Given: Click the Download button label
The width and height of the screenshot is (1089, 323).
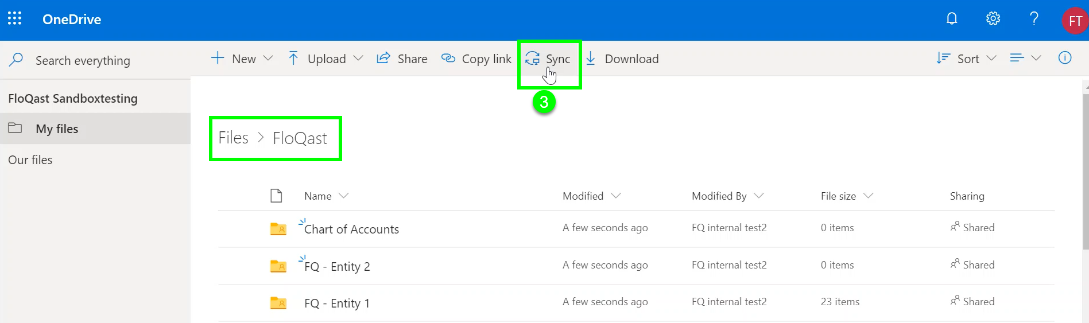Looking at the screenshot, I should point(631,59).
